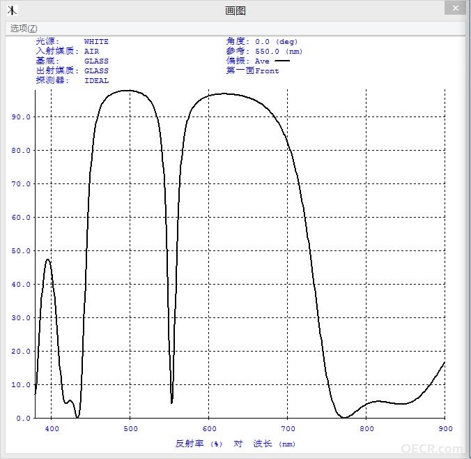Click the 探测器 IDEAL label text
471x459 pixels.
(x=72, y=80)
